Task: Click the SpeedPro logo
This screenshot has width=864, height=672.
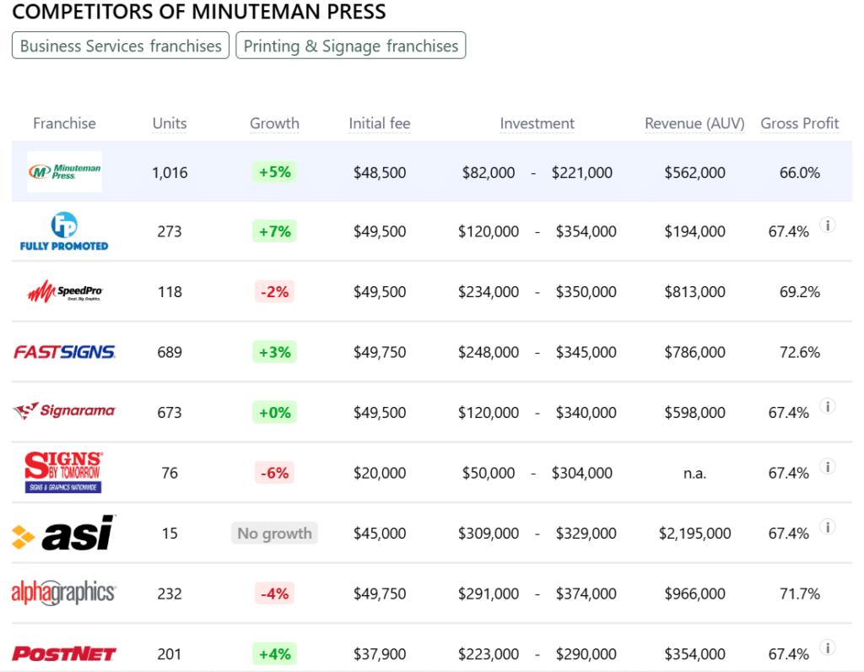Action: (64, 291)
